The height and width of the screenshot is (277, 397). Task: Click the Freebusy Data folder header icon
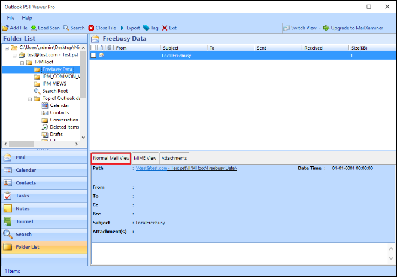[x=95, y=39]
